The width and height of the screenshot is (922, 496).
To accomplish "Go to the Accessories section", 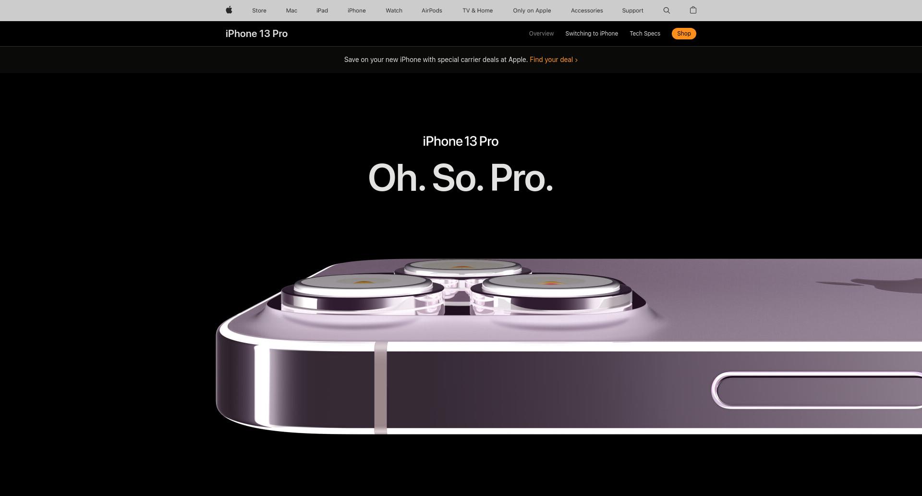I will [587, 11].
